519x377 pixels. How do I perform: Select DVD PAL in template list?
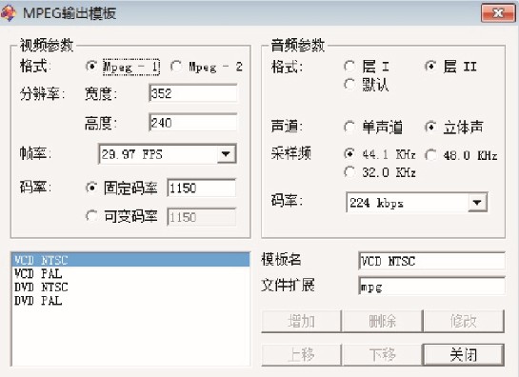(130, 301)
